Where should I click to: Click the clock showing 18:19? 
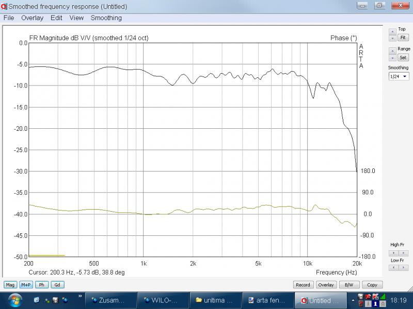(x=398, y=300)
